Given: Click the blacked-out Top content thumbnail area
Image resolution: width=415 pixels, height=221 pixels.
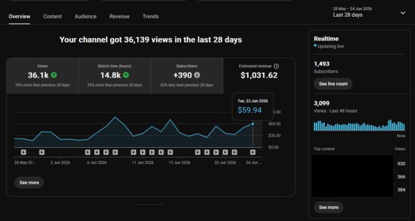Looking at the screenshot, I should pos(353,176).
